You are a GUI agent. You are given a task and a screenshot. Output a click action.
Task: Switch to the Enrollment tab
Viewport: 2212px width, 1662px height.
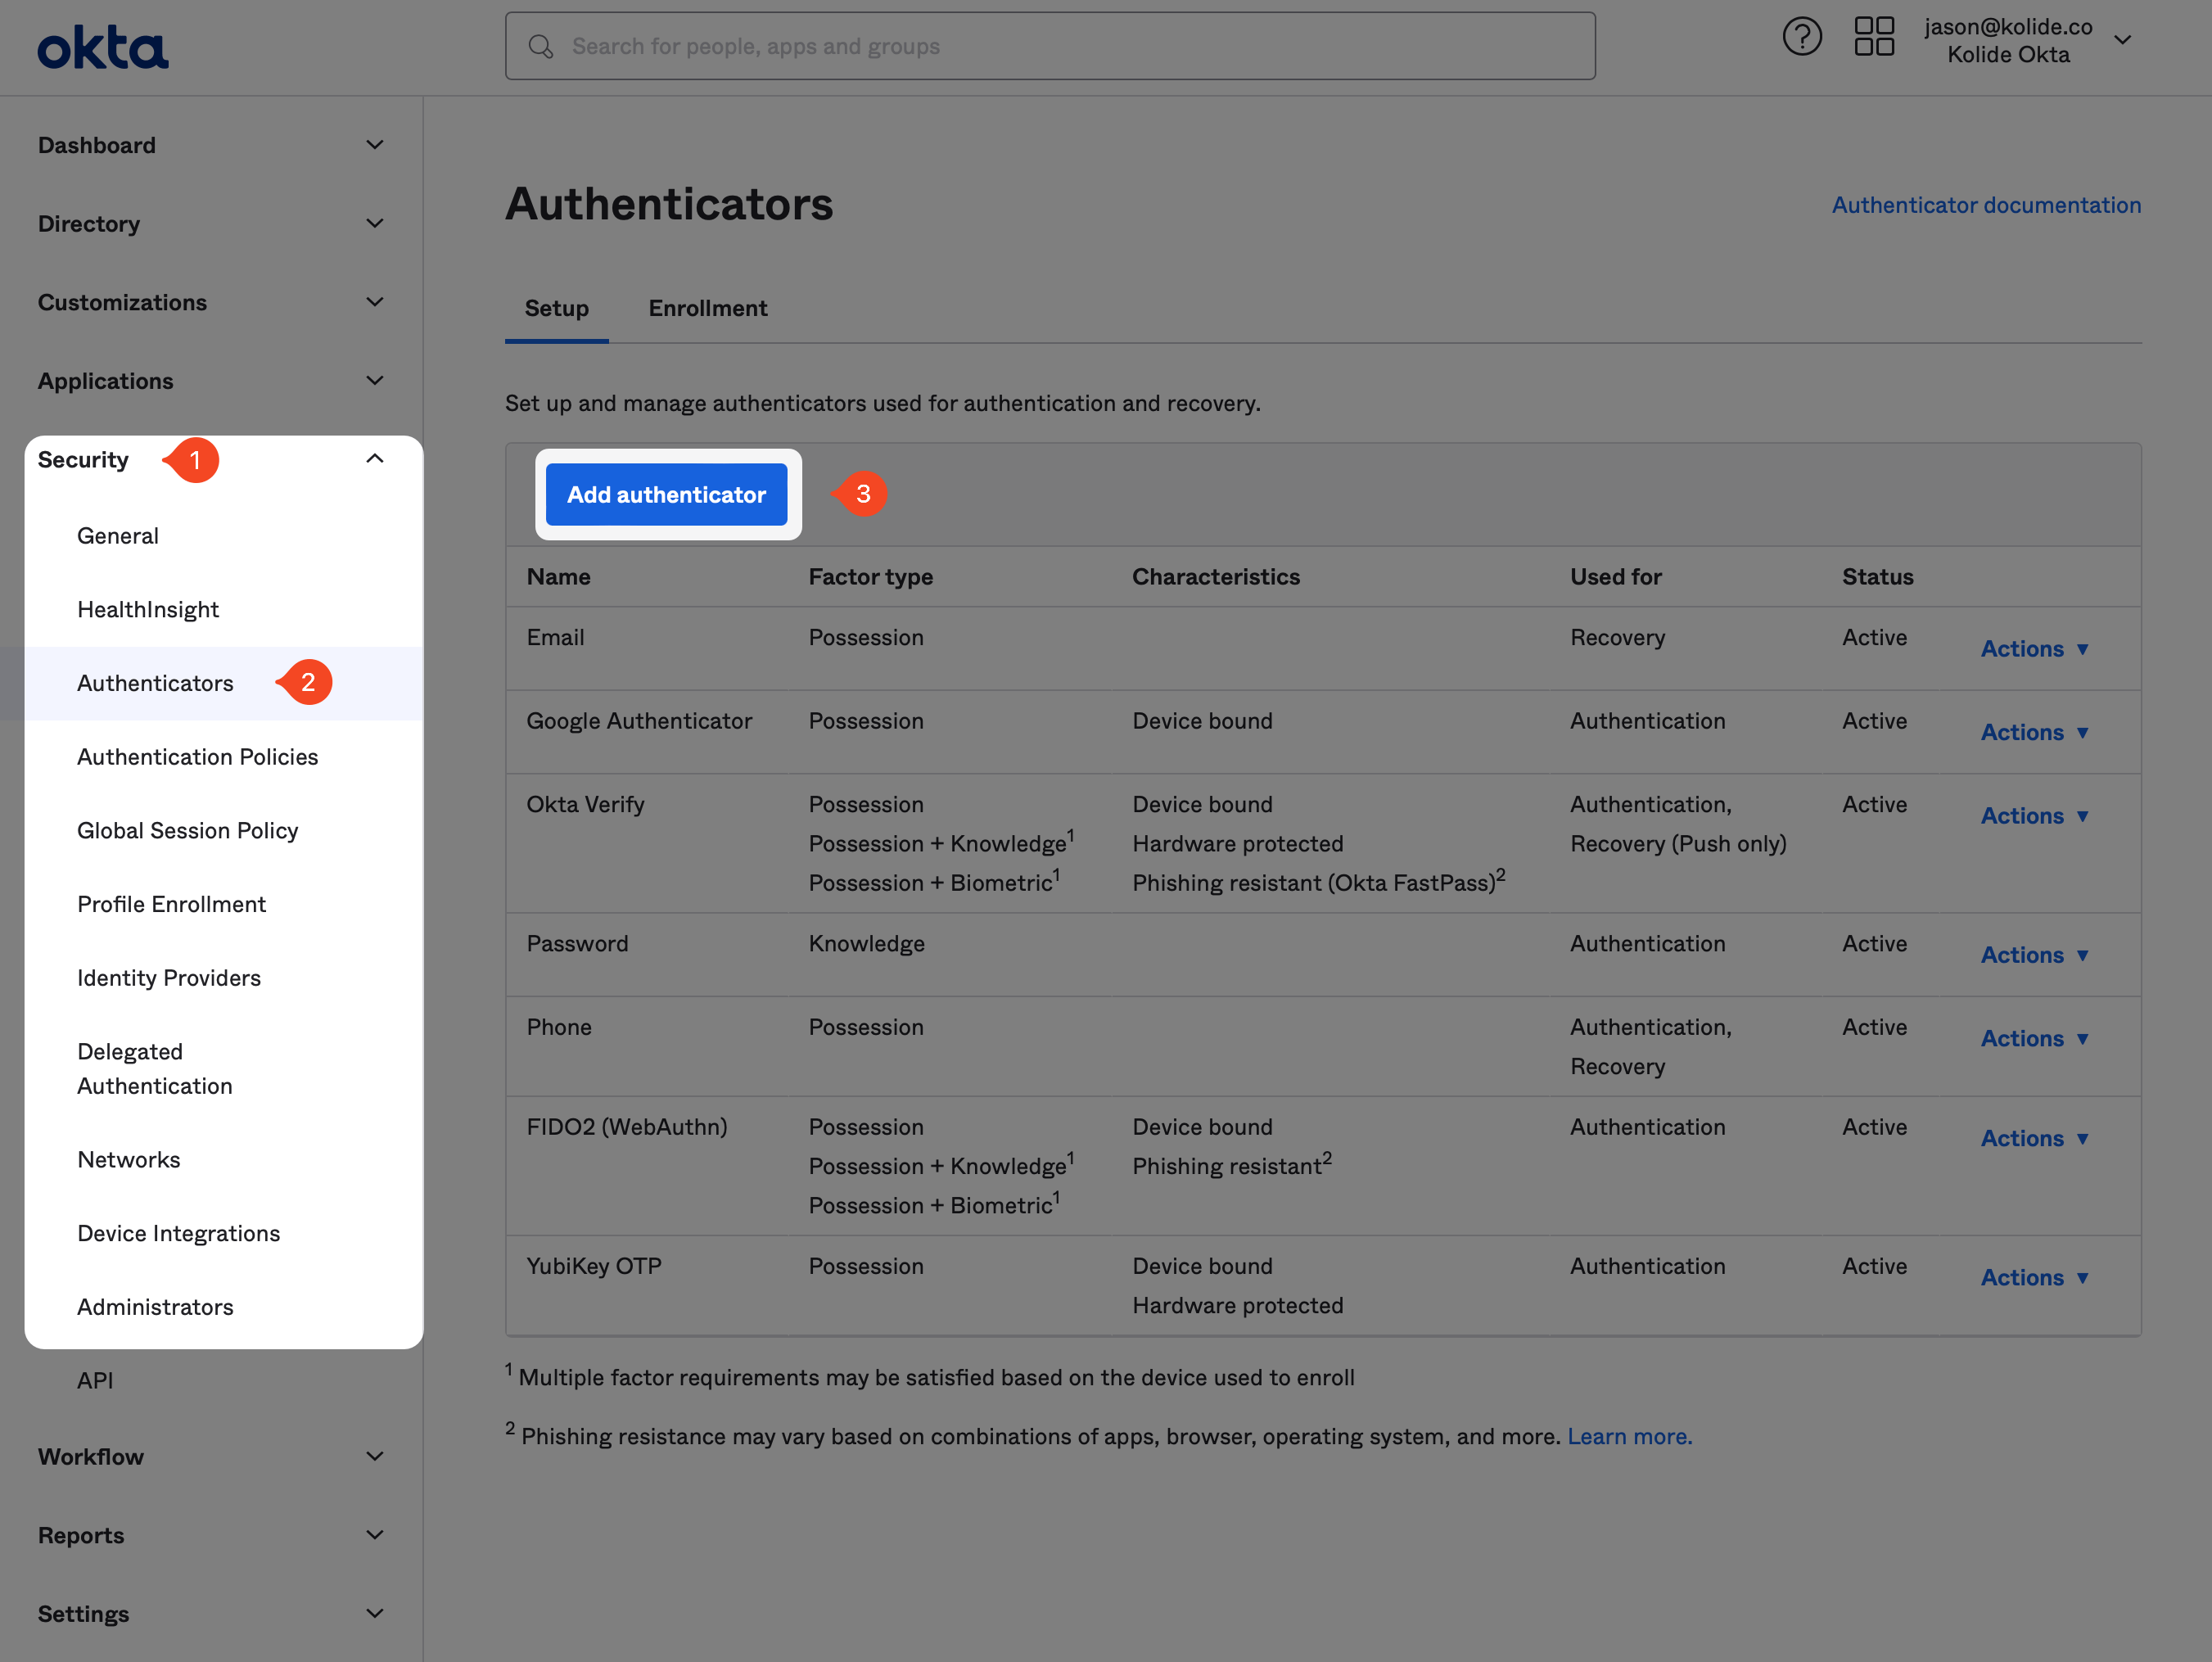[x=707, y=307]
